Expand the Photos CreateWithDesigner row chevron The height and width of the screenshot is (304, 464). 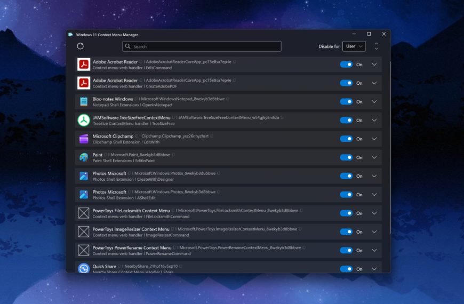click(x=374, y=176)
